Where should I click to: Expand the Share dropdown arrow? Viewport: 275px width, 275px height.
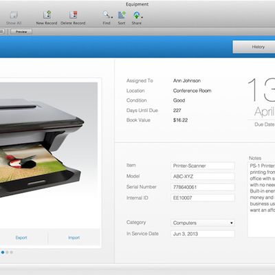[142, 17]
